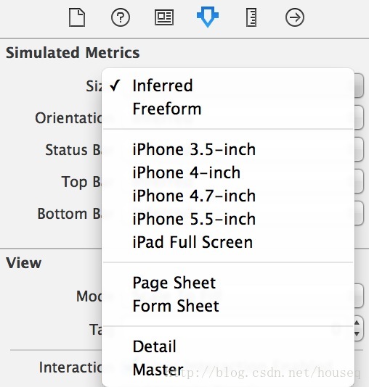Click the Tag stepper arrows

[x=358, y=328]
